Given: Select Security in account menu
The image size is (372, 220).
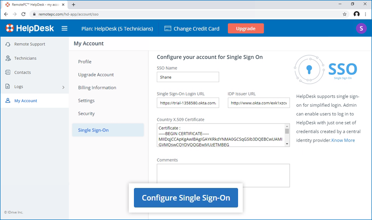Looking at the screenshot, I should tap(87, 114).
